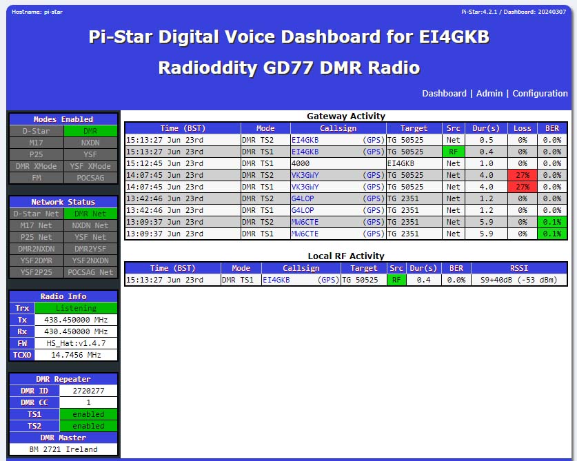The height and width of the screenshot is (461, 577).
Task: Click the TS2 enabled status cell
Action: (89, 427)
